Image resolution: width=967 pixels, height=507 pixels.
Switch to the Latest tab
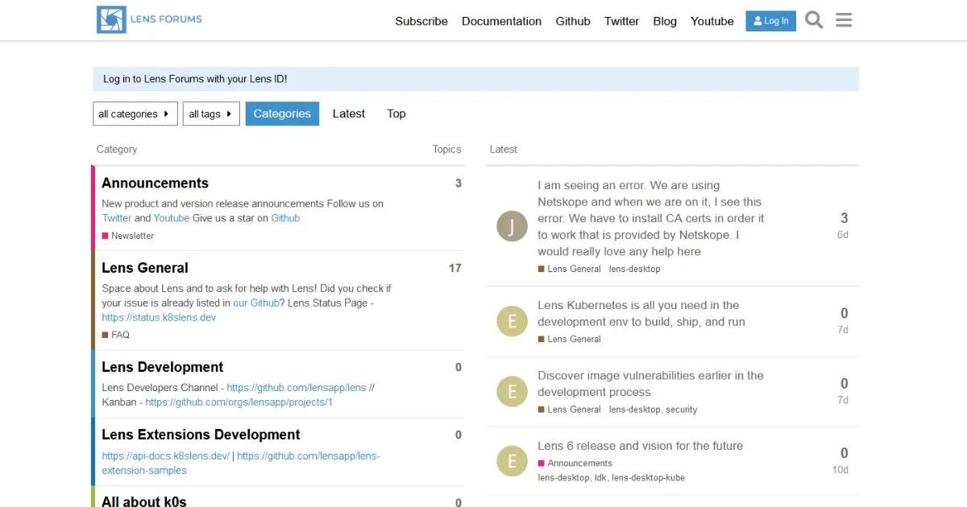(x=348, y=113)
